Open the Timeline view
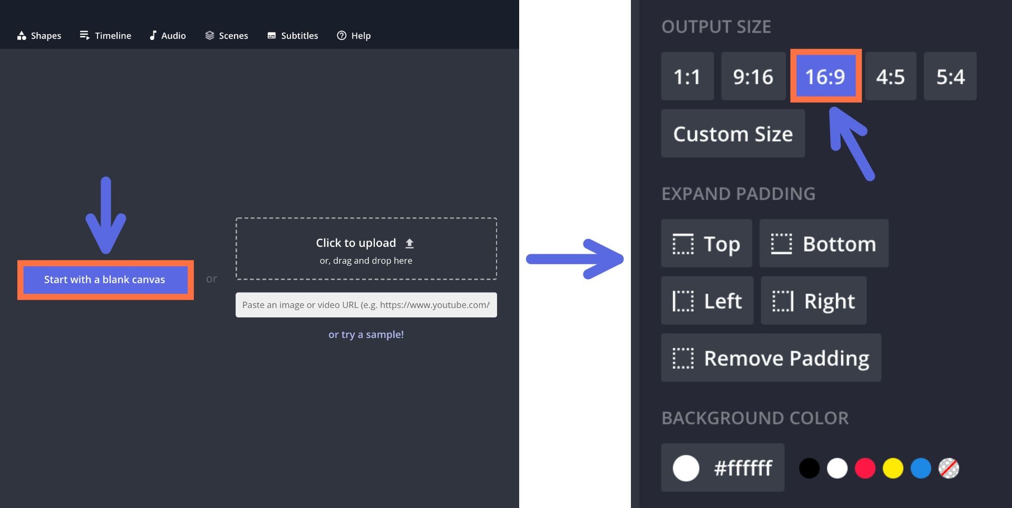The width and height of the screenshot is (1012, 508). pyautogui.click(x=105, y=36)
